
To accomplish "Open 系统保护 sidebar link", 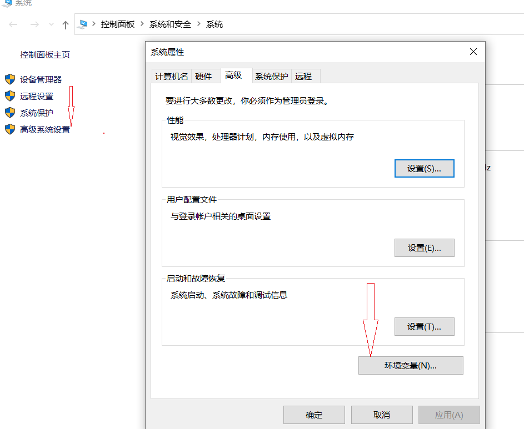I will pyautogui.click(x=37, y=113).
